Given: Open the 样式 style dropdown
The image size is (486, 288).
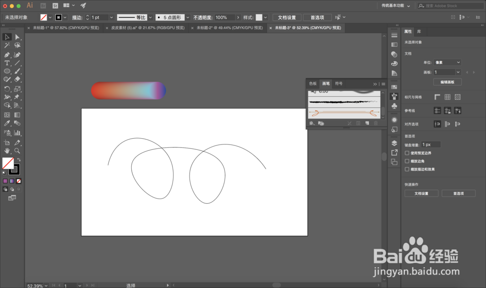Looking at the screenshot, I should (x=265, y=18).
